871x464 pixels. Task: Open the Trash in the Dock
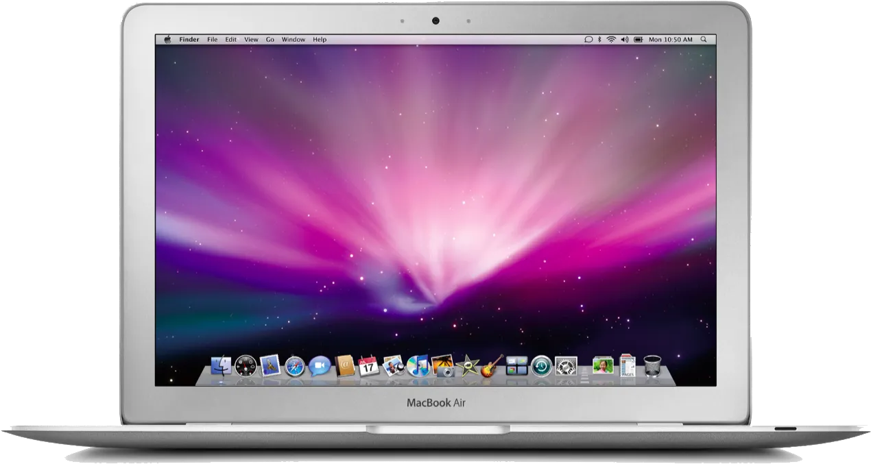[652, 366]
